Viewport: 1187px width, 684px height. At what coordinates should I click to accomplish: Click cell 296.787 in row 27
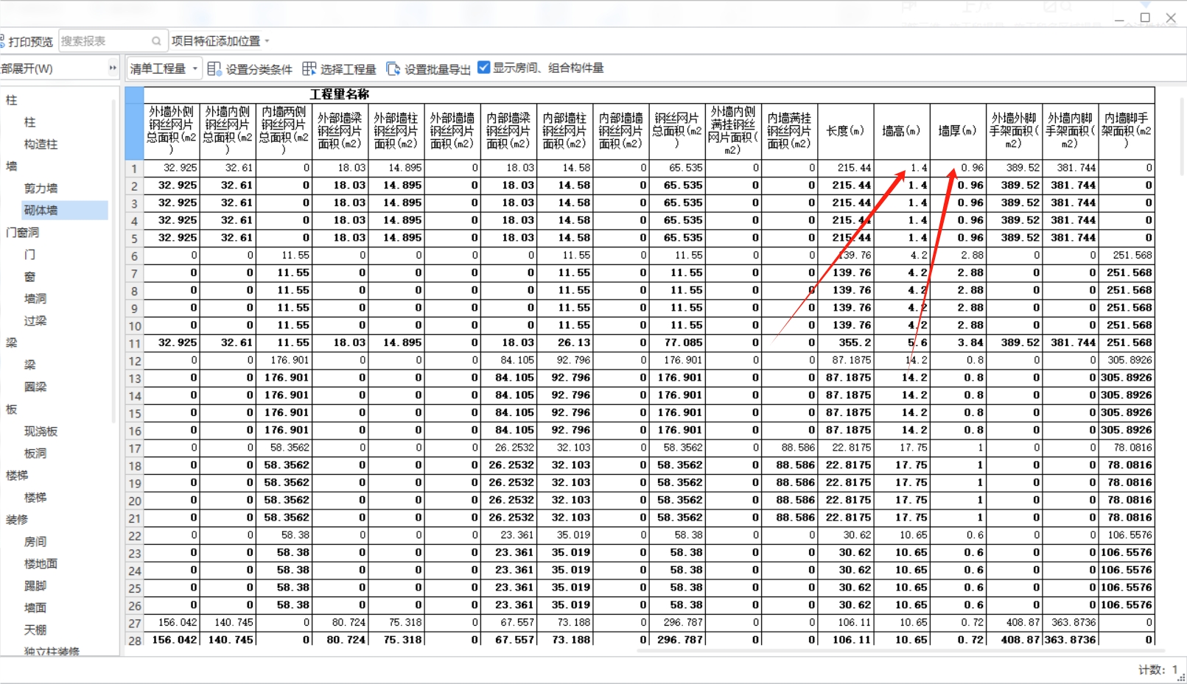tap(677, 622)
